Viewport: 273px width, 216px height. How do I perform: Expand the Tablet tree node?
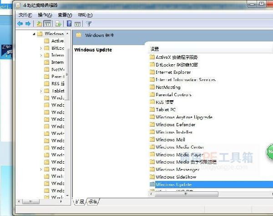pyautogui.click(x=41, y=91)
